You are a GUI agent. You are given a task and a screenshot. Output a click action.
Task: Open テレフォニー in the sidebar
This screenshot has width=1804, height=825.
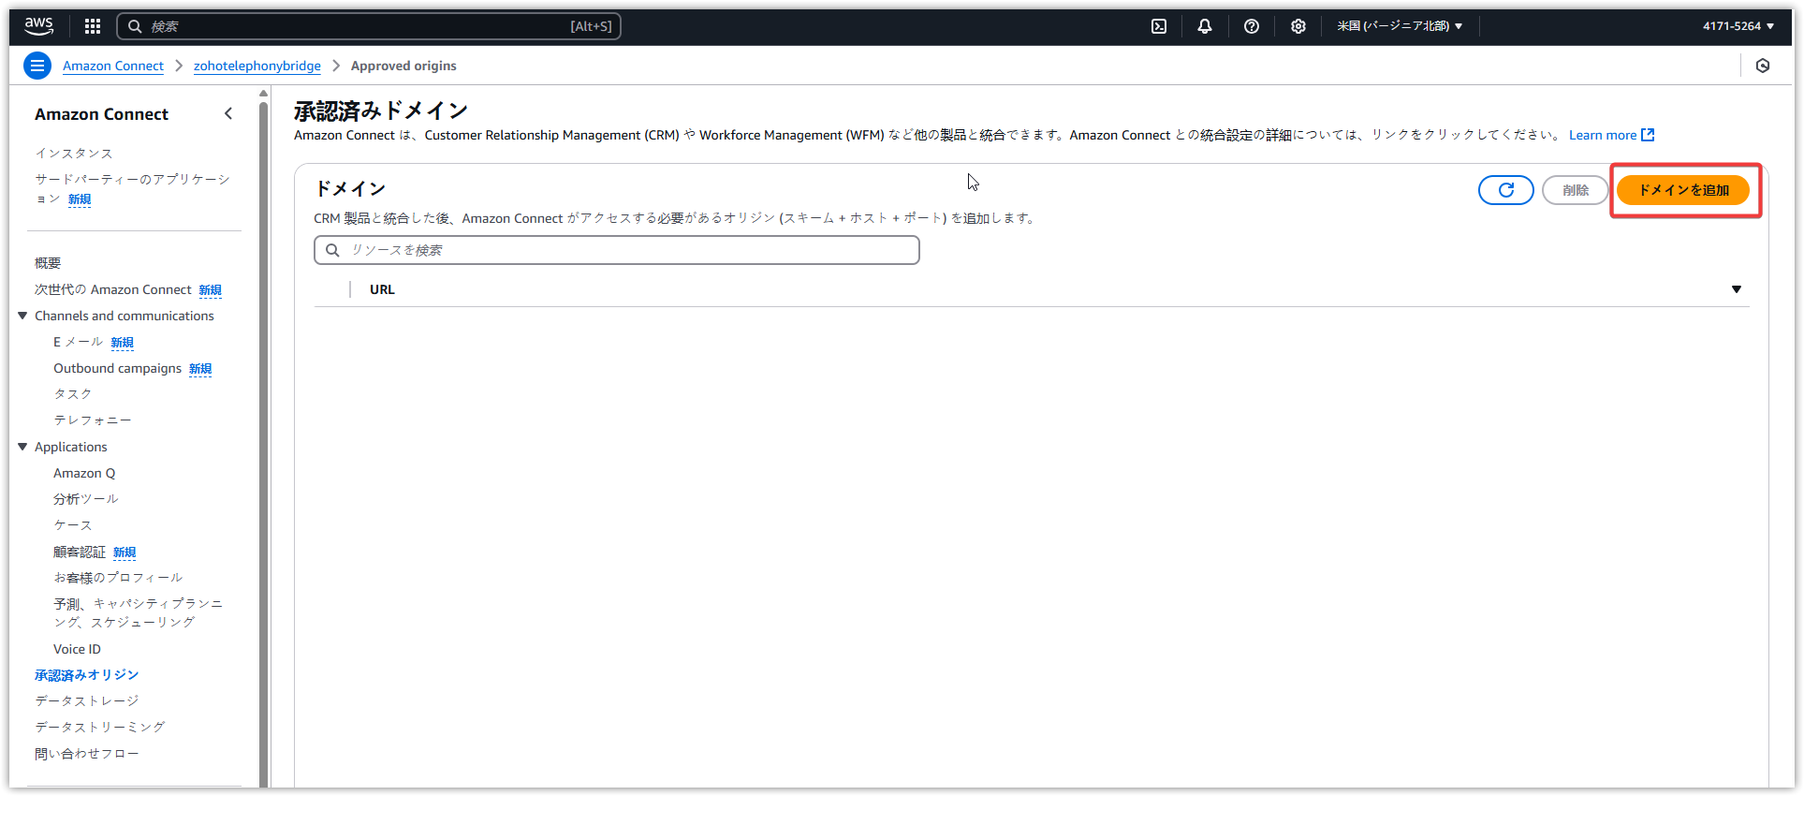coord(93,420)
